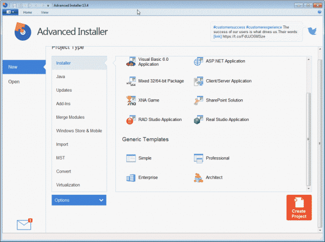
Task: Open the application menu dropdown button
Action: click(10, 12)
